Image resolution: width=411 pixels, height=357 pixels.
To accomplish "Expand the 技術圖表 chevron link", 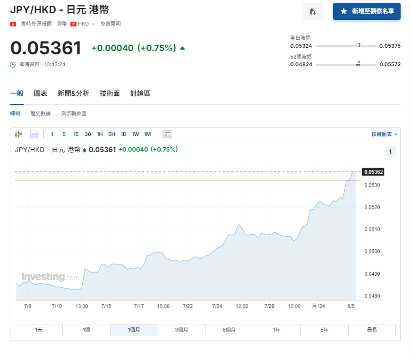I will 397,134.
